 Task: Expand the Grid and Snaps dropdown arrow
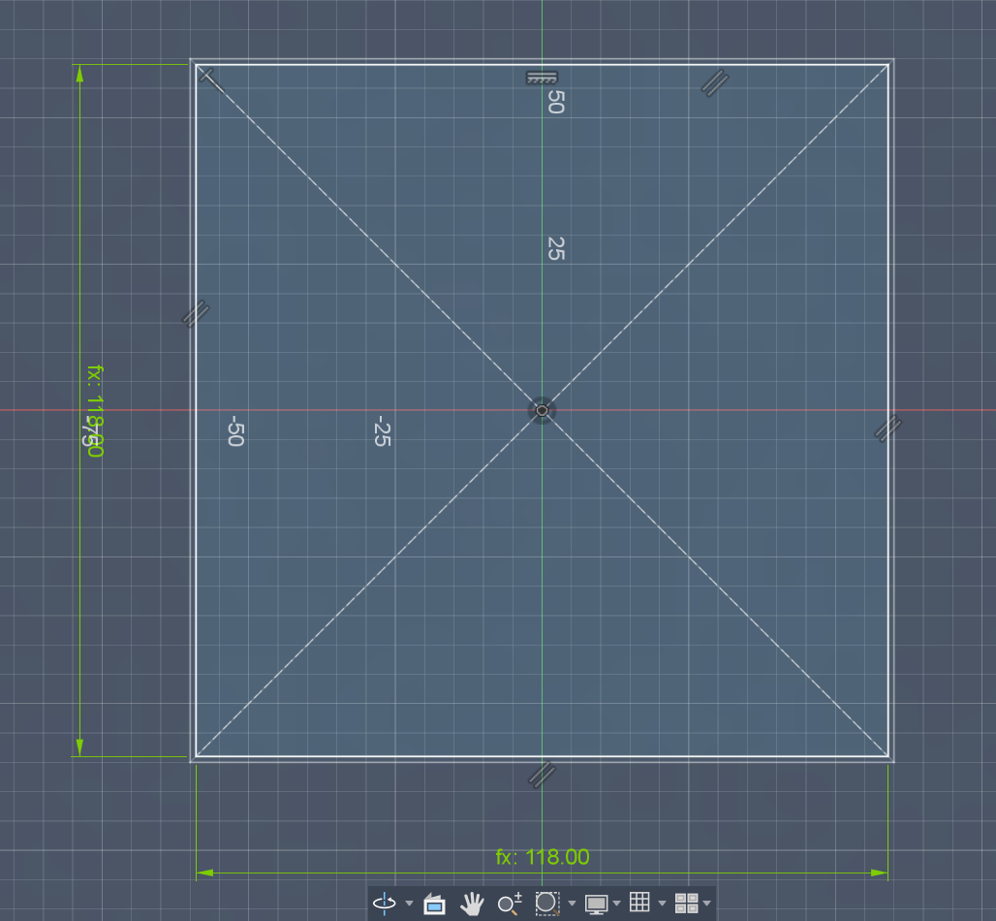(662, 904)
